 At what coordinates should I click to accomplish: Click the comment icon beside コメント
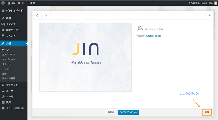click(3, 36)
